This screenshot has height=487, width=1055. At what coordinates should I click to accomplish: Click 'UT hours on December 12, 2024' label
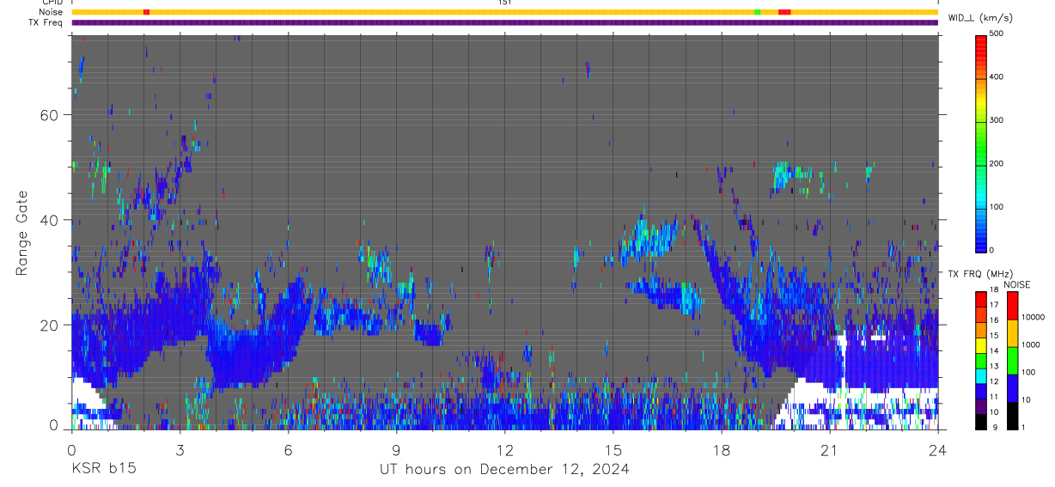click(x=504, y=469)
